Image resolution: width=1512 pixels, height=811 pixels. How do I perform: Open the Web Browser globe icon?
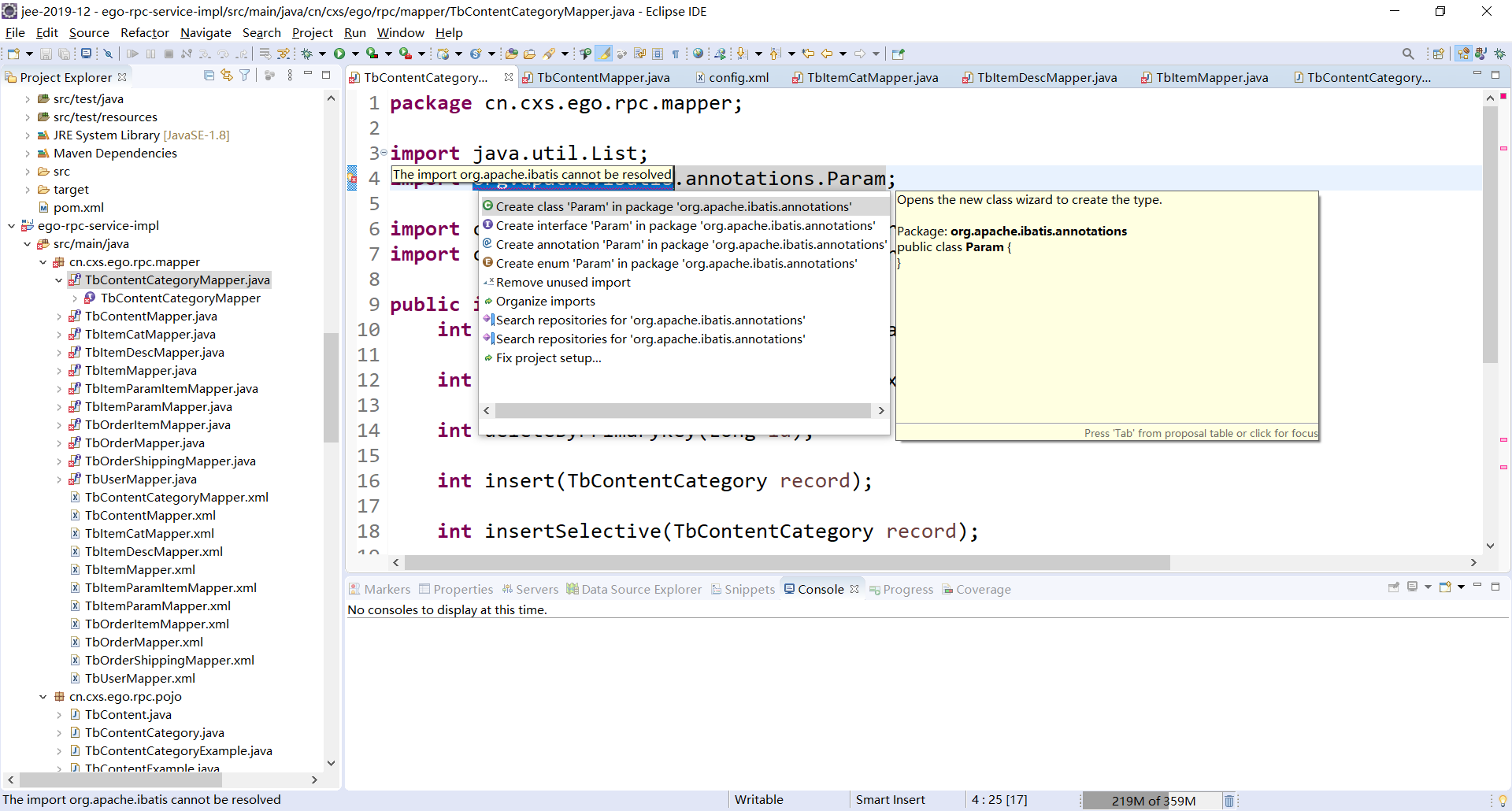tap(698, 54)
